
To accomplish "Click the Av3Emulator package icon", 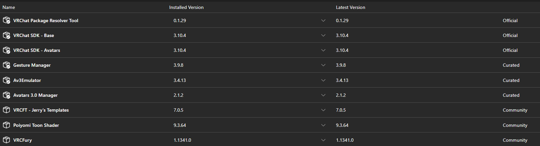I will [7, 80].
